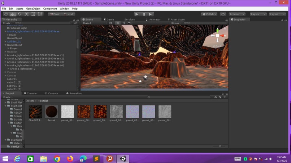Select the combined Transform tool

pyautogui.click(x=40, y=14)
